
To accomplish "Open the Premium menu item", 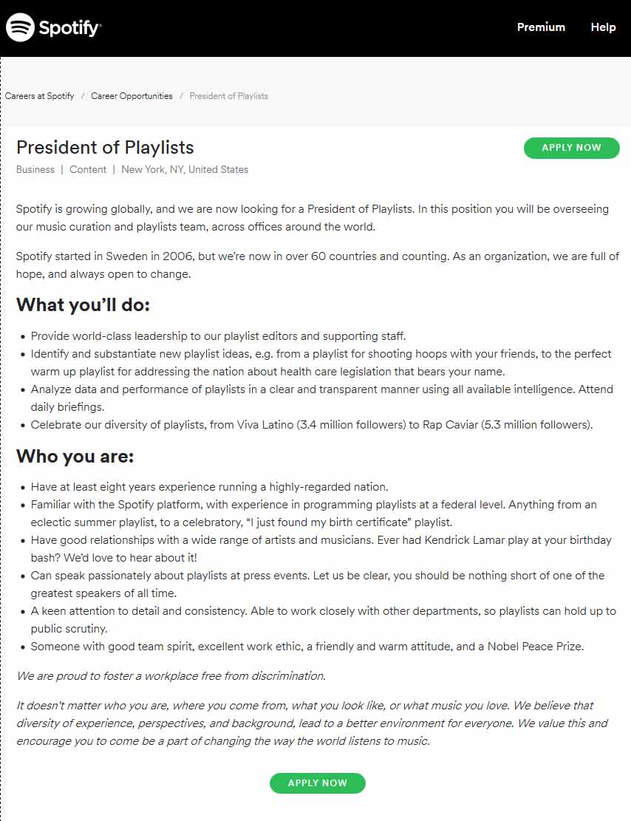I will coord(541,27).
